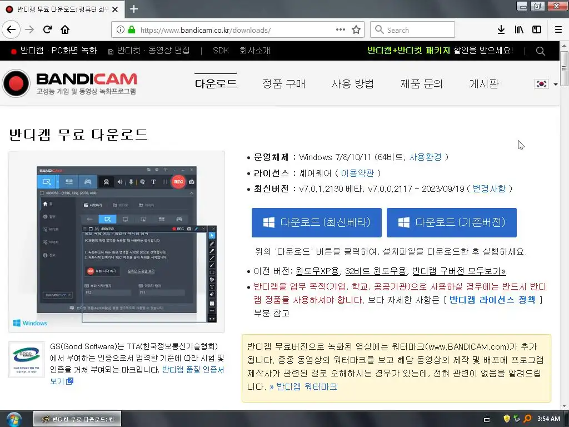Image resolution: width=569 pixels, height=427 pixels.
Task: Open the 정품 구매 menu
Action: click(284, 84)
